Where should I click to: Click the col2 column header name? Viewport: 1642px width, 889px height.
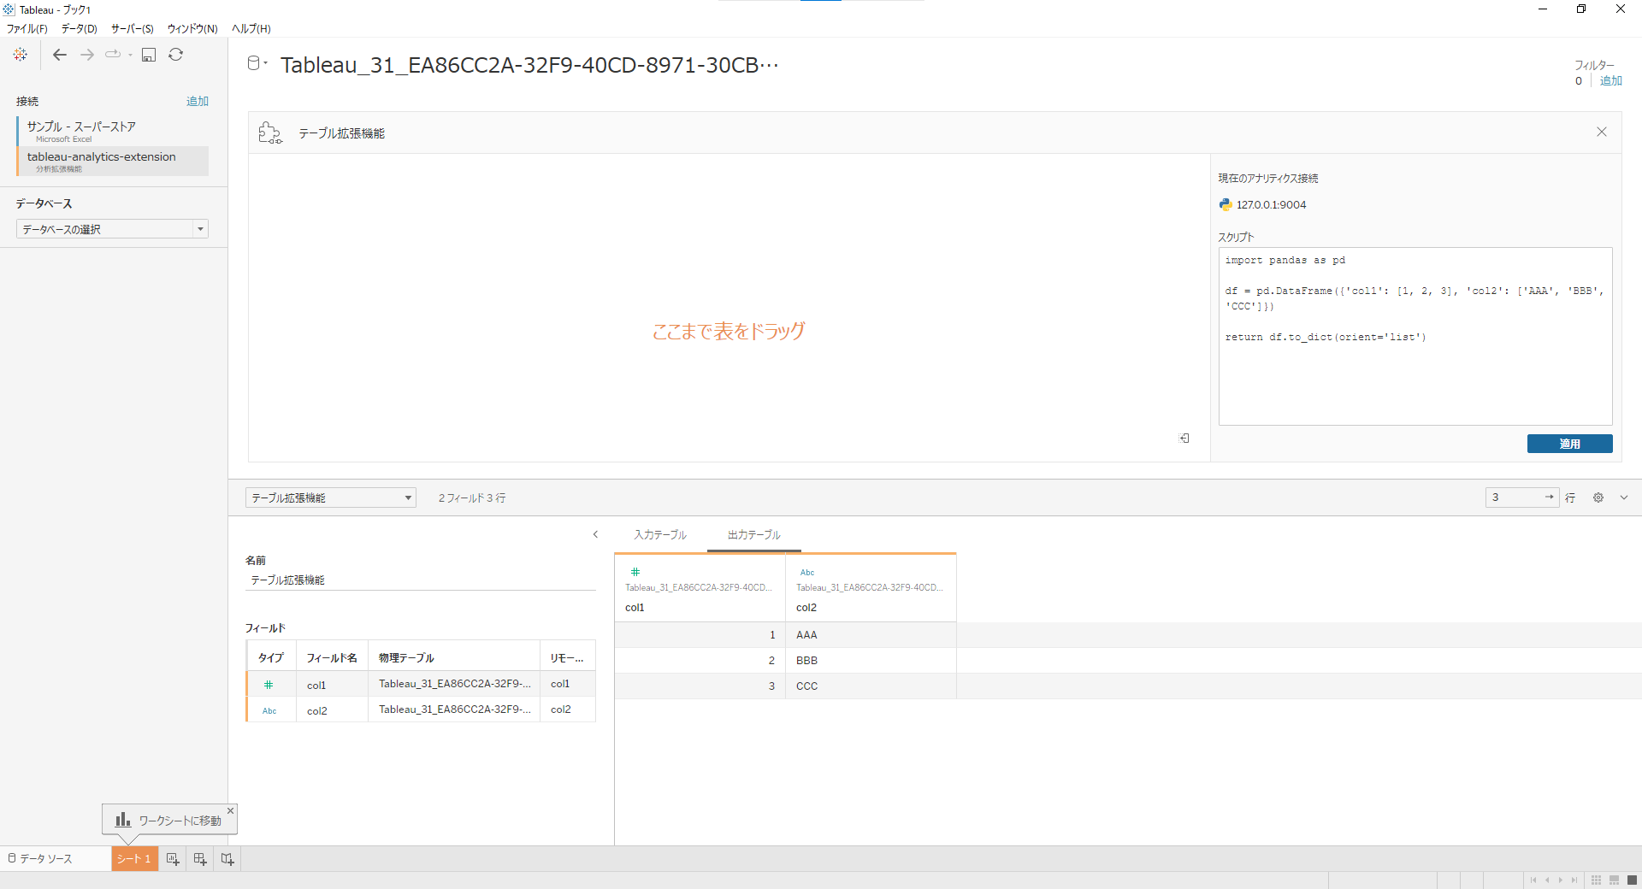[806, 608]
